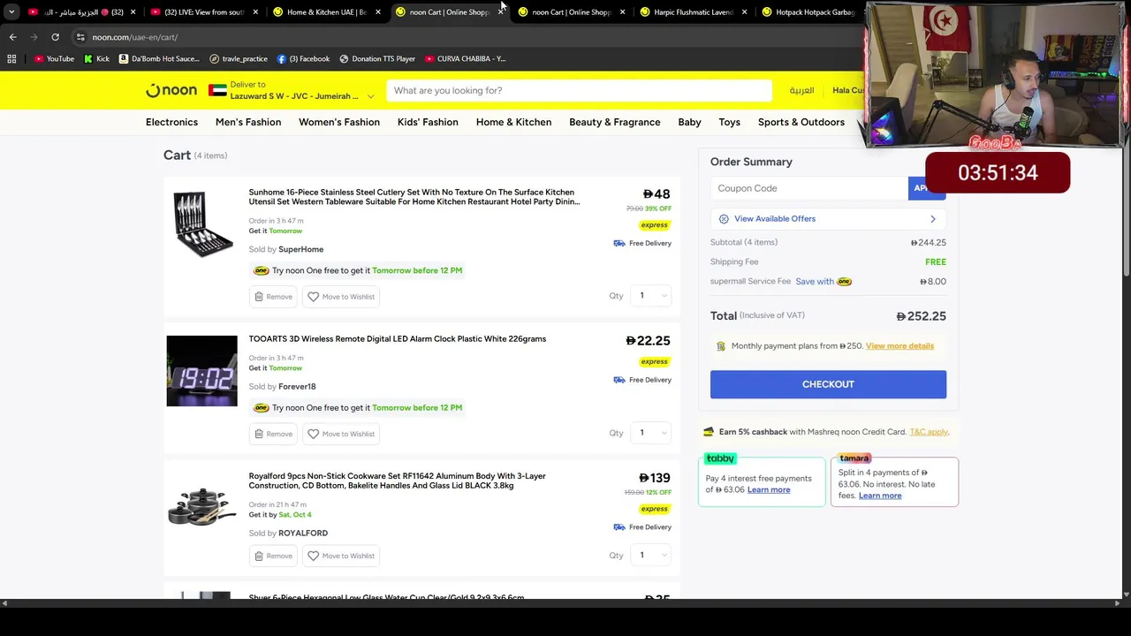Open the Sunhome cutlery set thumbnail
Screen dimensions: 1131x636
pyautogui.click(x=202, y=224)
